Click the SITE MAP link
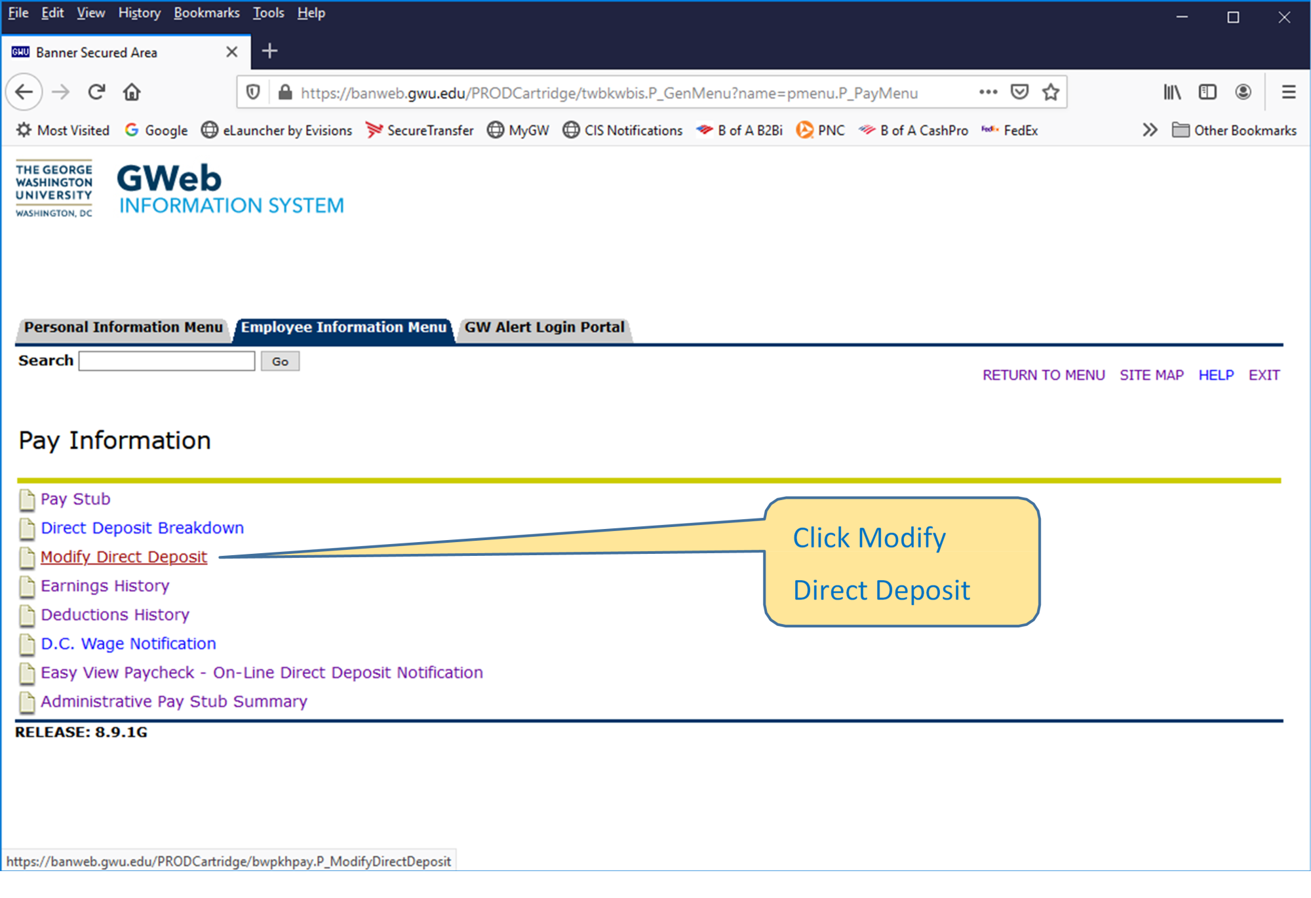Screen dimensions: 1311x898 1152,374
